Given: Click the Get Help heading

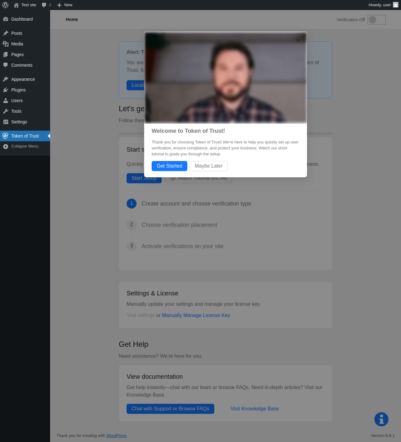Looking at the screenshot, I should point(133,344).
